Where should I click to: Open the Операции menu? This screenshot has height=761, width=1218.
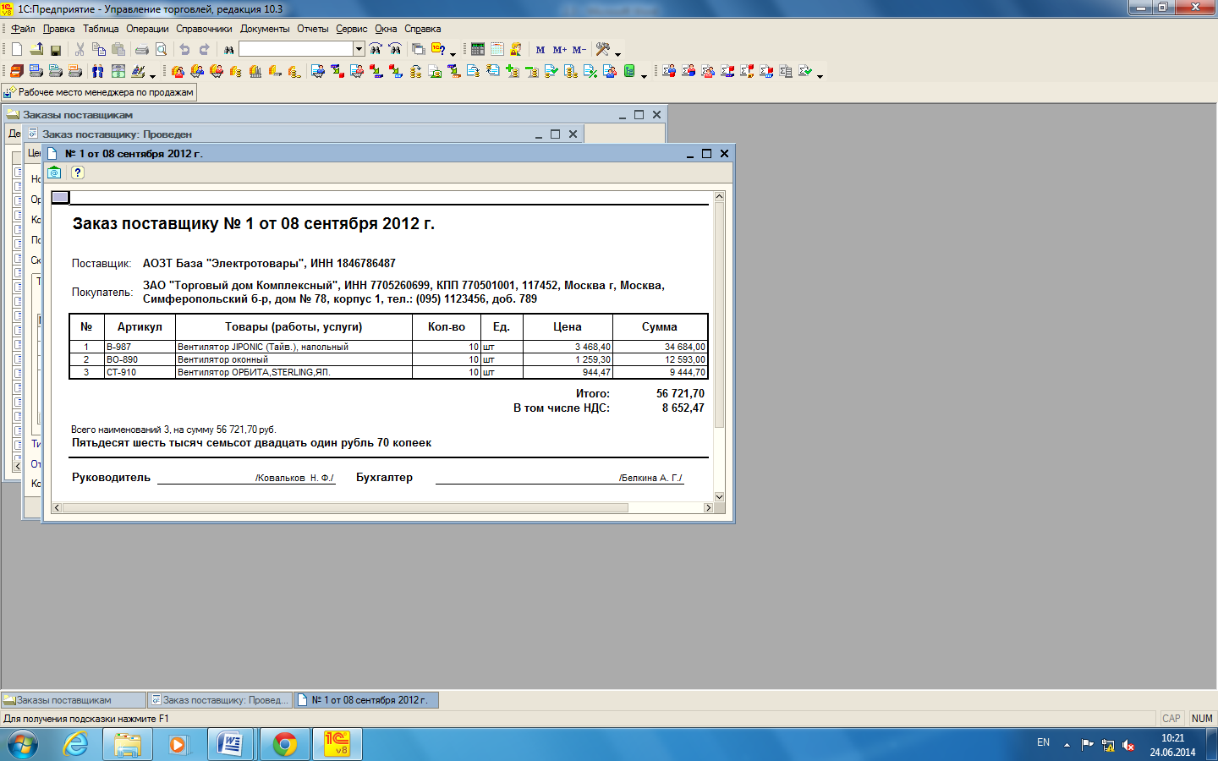(x=147, y=29)
